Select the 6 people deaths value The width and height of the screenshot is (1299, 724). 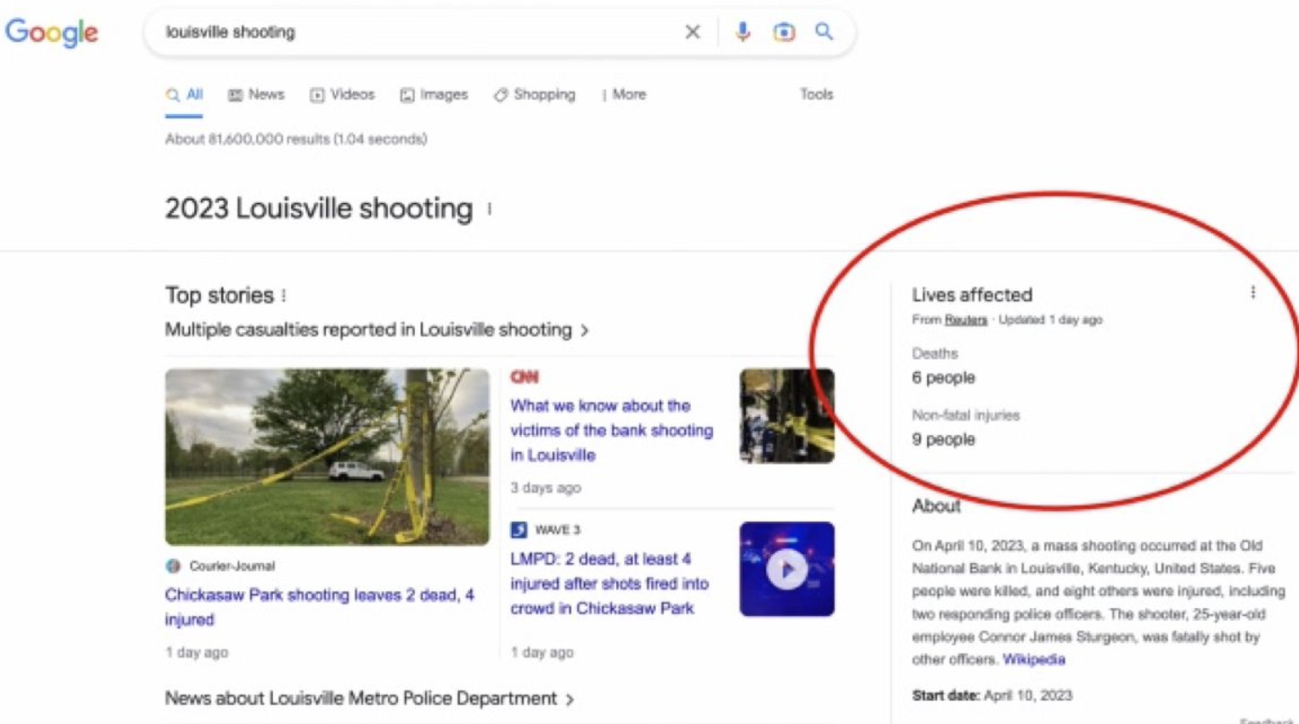point(943,378)
